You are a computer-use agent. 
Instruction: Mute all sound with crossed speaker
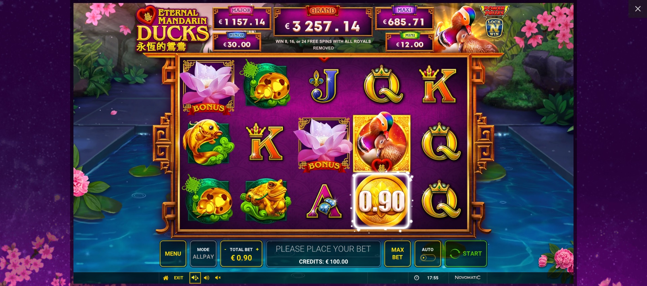point(218,278)
